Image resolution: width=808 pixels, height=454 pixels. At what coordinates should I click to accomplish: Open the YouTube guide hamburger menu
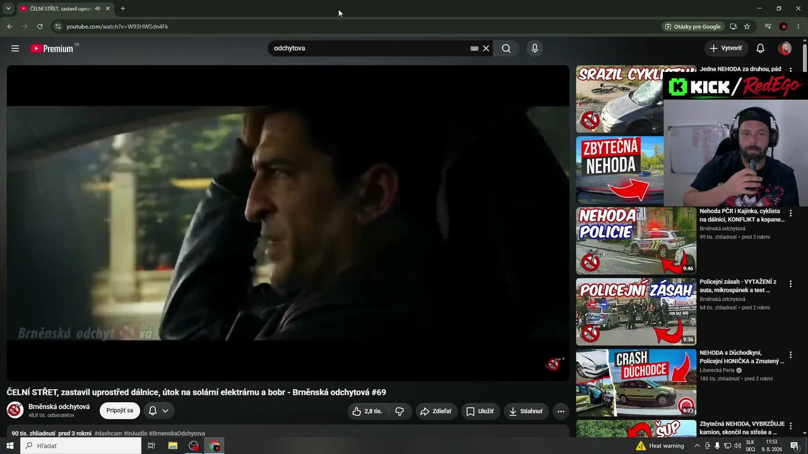point(15,49)
